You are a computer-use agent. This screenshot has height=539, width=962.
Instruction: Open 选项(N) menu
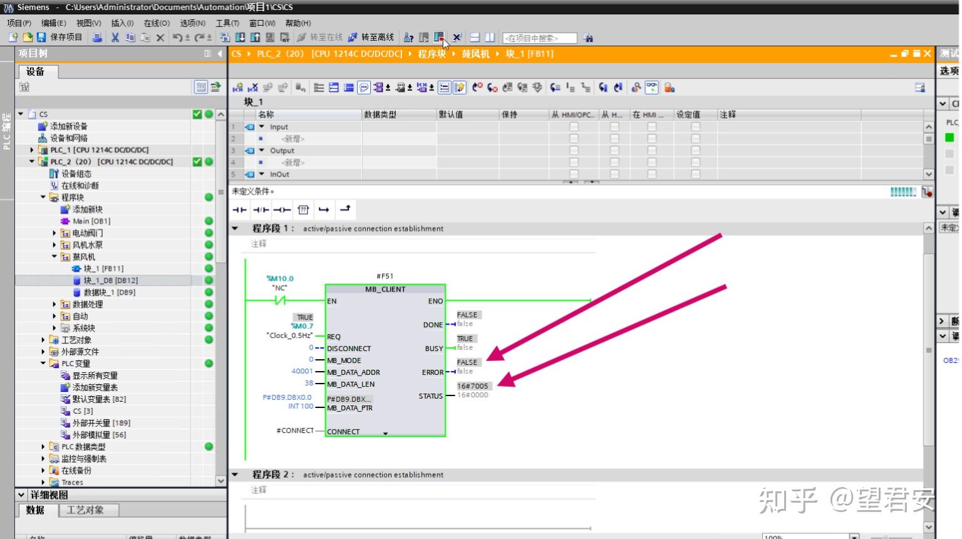(x=193, y=23)
